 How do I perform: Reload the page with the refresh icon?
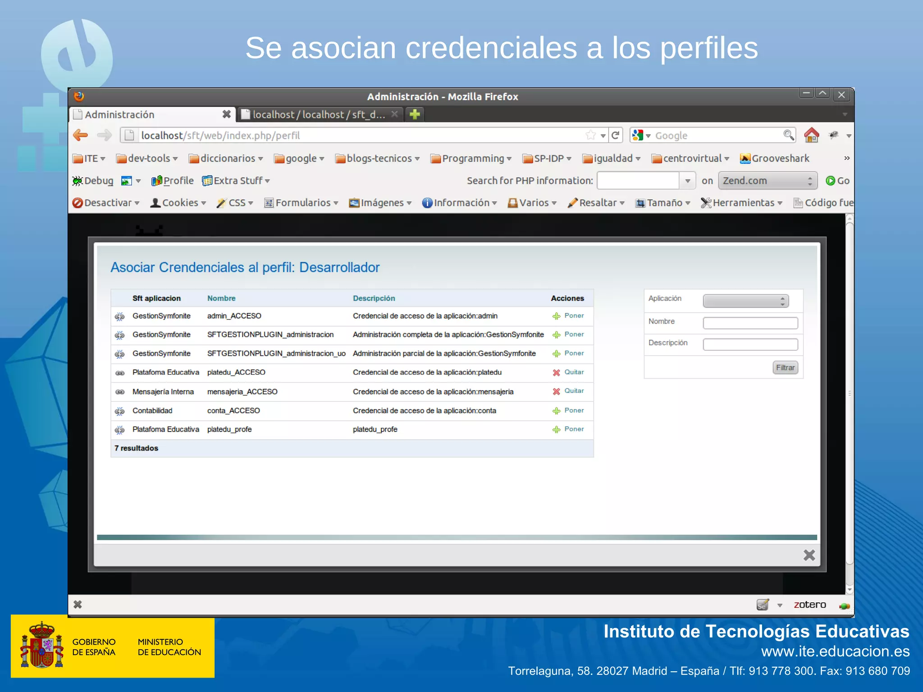click(x=615, y=135)
